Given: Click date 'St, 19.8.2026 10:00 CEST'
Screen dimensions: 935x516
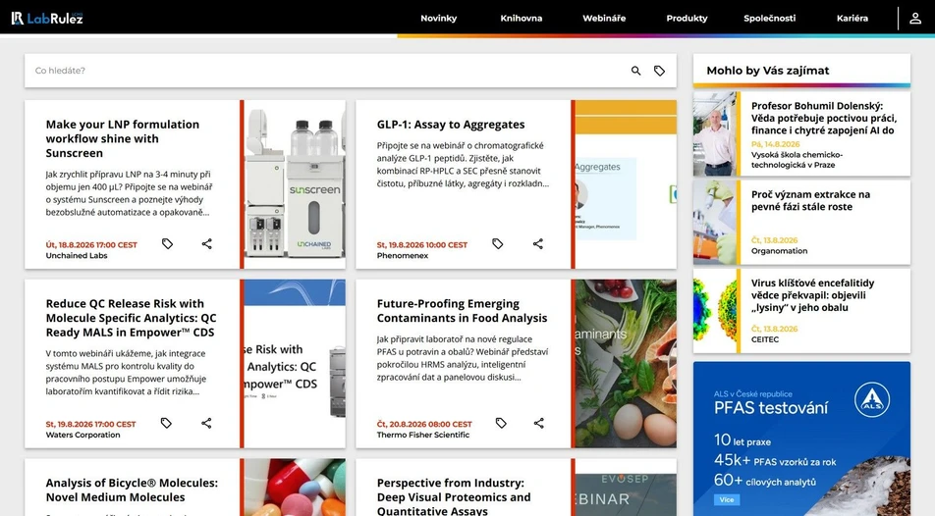Looking at the screenshot, I should click(422, 245).
